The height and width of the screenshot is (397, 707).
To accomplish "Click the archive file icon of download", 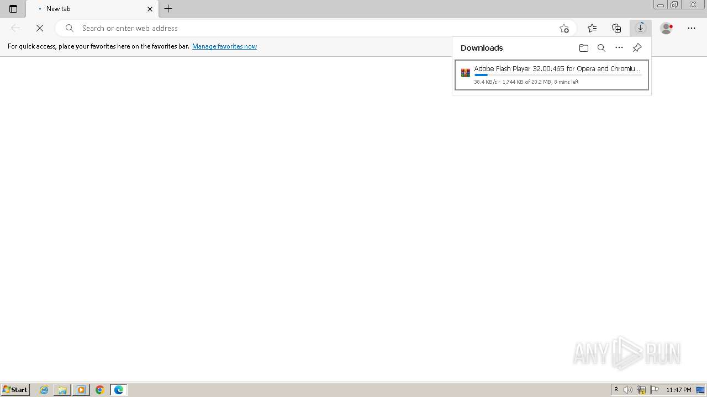I will point(466,73).
